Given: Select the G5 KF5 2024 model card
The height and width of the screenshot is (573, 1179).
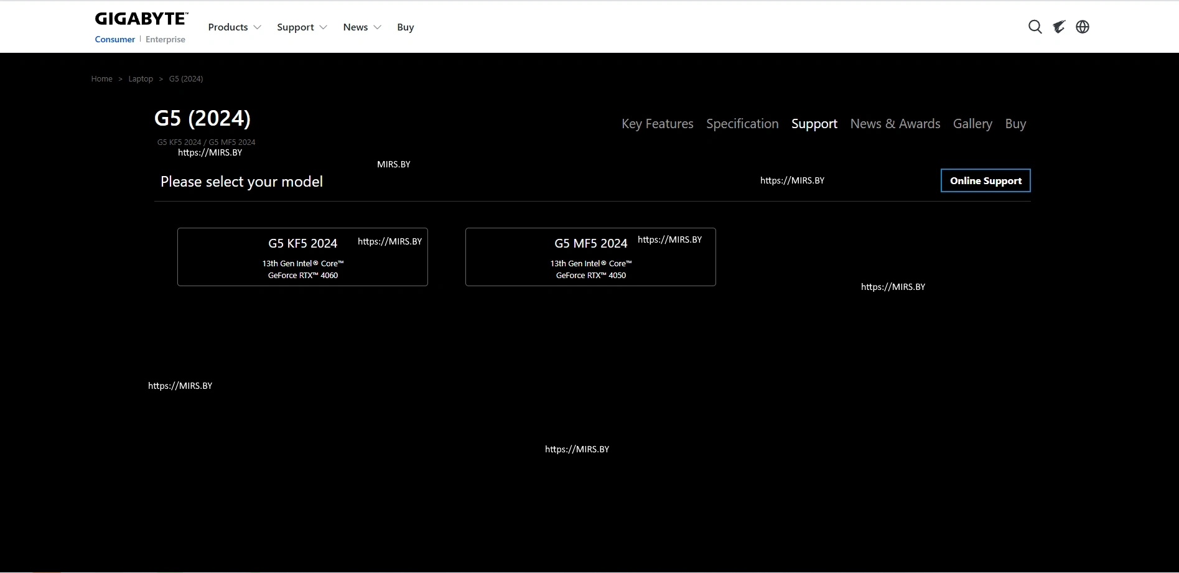Looking at the screenshot, I should 302,257.
